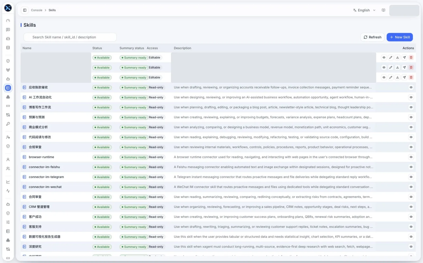Viewport: 423px width, 263px height.
Task: Open the English language dropdown
Action: click(x=364, y=10)
